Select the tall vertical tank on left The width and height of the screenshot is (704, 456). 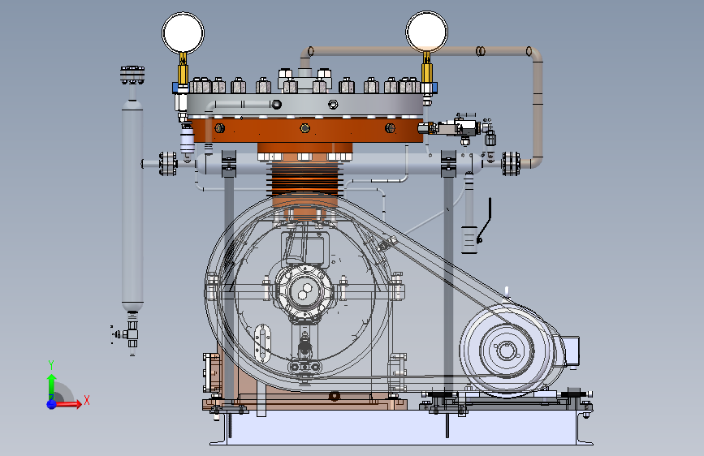click(x=132, y=205)
